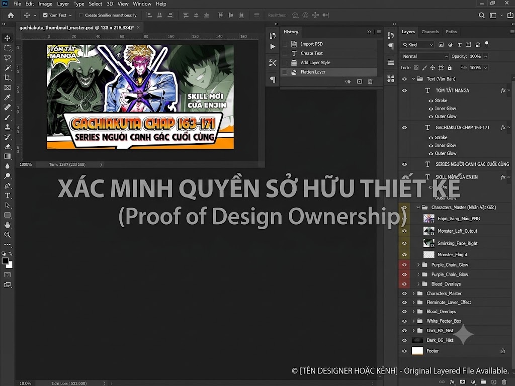Select the Move tool in the toolbox
The width and height of the screenshot is (515, 386).
click(x=7, y=38)
